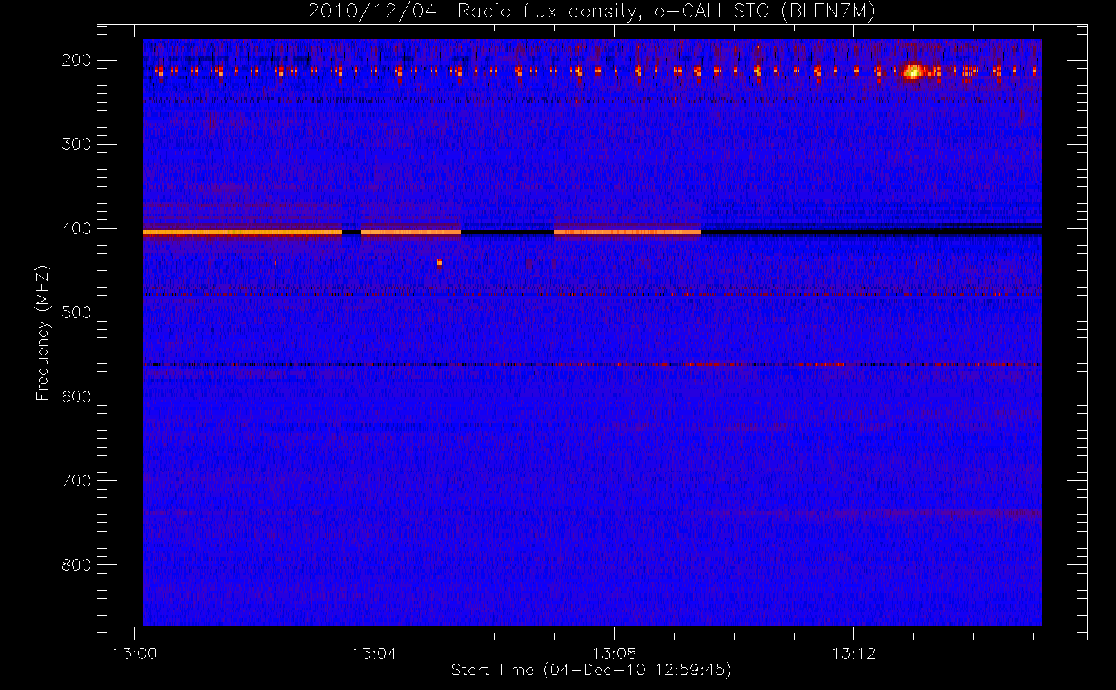
Task: Click the red interference line near 560 MHz
Action: click(592, 364)
